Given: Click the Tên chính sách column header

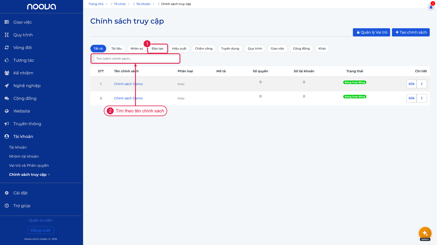Looking at the screenshot, I should click(126, 71).
